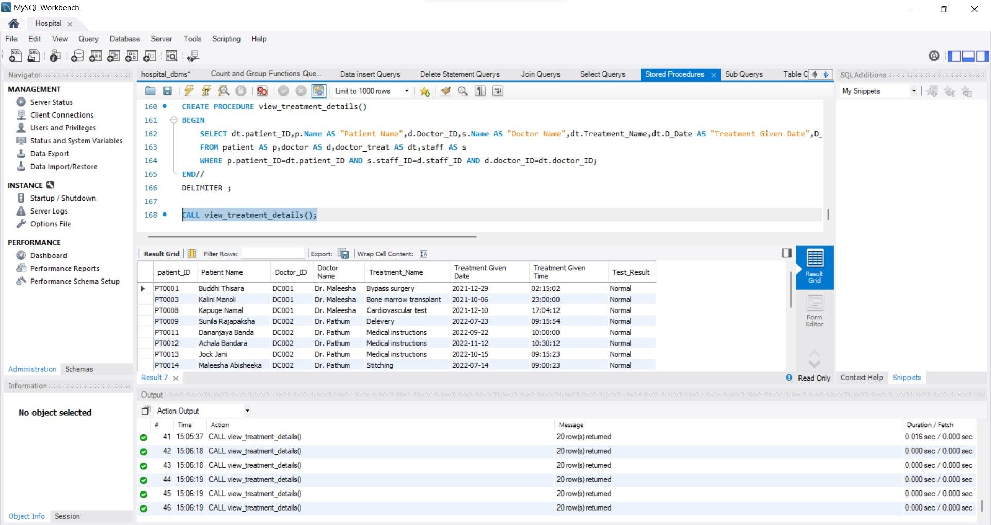Open the schema inspector icon

56,56
